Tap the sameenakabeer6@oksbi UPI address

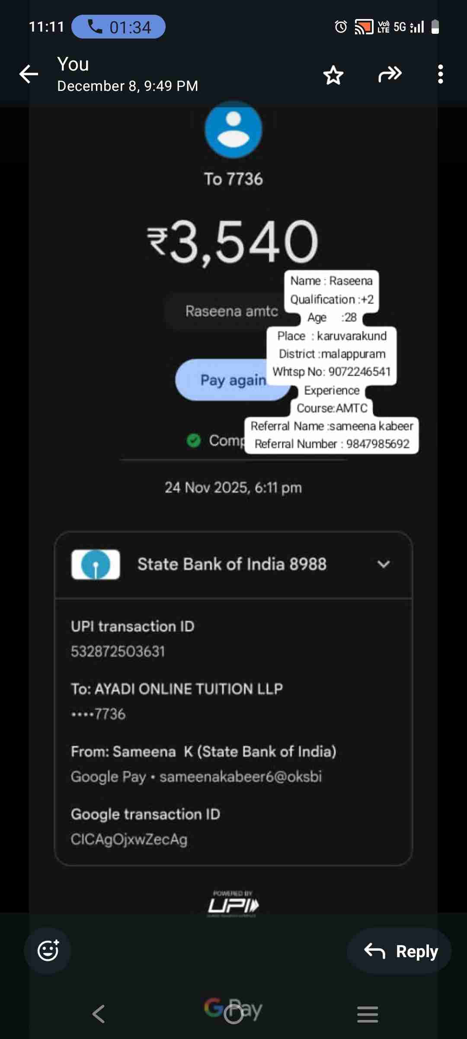point(240,776)
